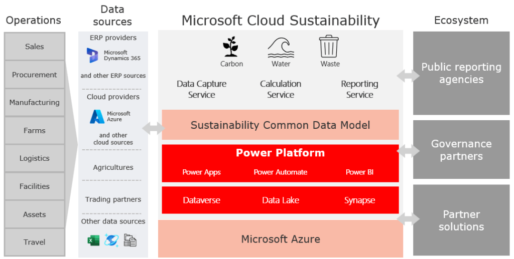The width and height of the screenshot is (514, 259).
Task: Click the double arrow left of Common Data Model
Action: click(x=153, y=129)
